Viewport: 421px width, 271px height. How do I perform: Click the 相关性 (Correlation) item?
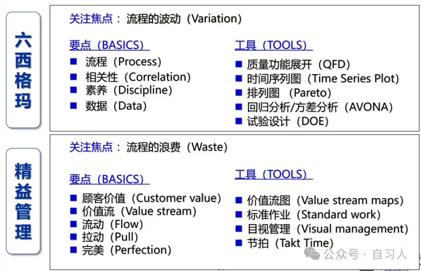[x=138, y=77]
